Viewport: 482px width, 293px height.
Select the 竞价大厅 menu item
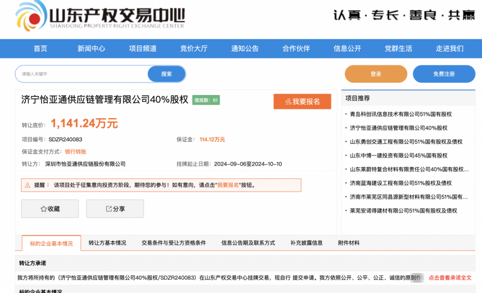[193, 49]
